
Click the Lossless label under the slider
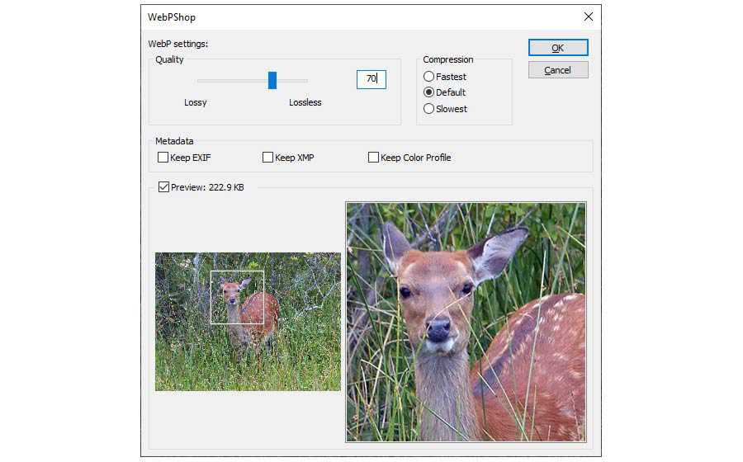click(305, 103)
